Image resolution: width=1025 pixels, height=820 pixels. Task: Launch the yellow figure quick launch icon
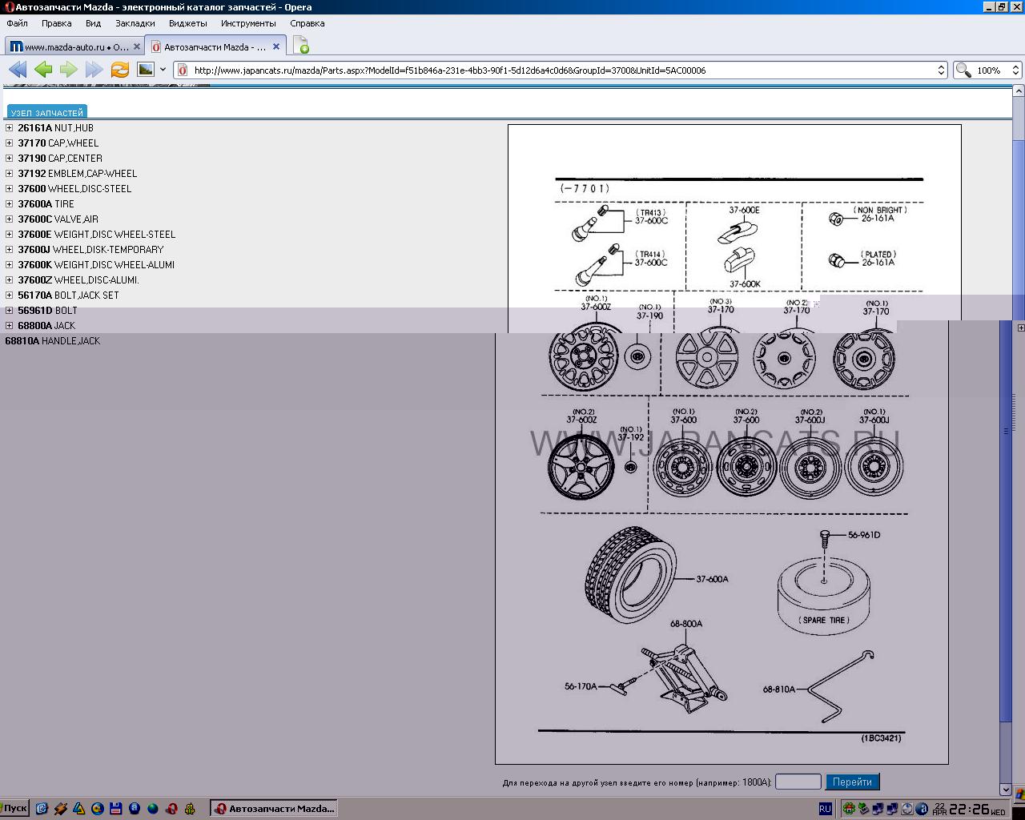click(190, 809)
